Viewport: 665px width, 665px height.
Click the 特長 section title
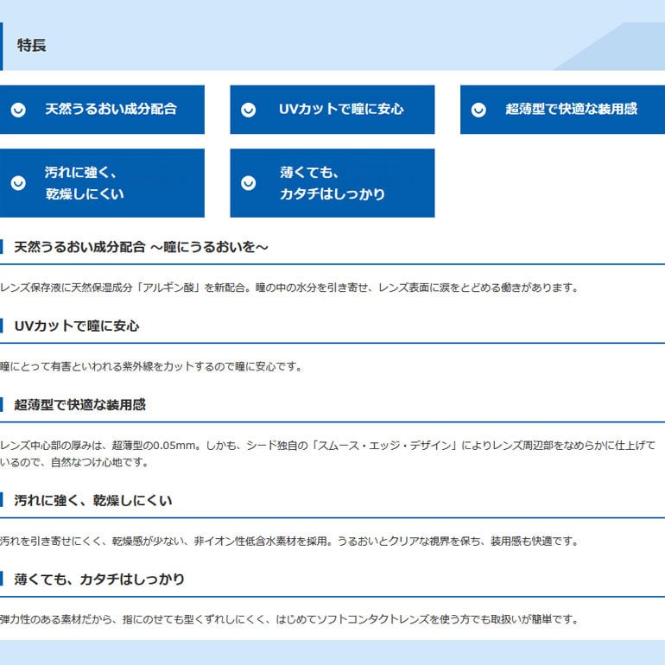click(x=32, y=46)
